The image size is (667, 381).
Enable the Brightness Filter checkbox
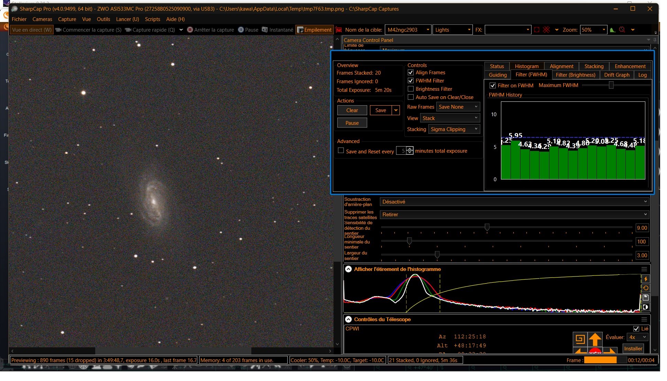[411, 89]
